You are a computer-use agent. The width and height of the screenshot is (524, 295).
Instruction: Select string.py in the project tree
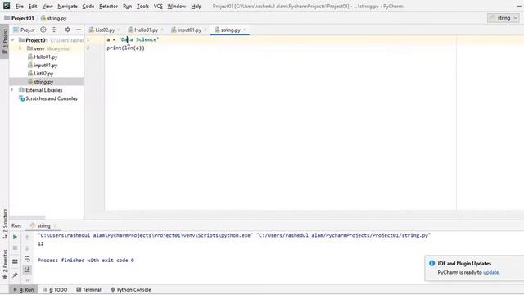point(43,82)
